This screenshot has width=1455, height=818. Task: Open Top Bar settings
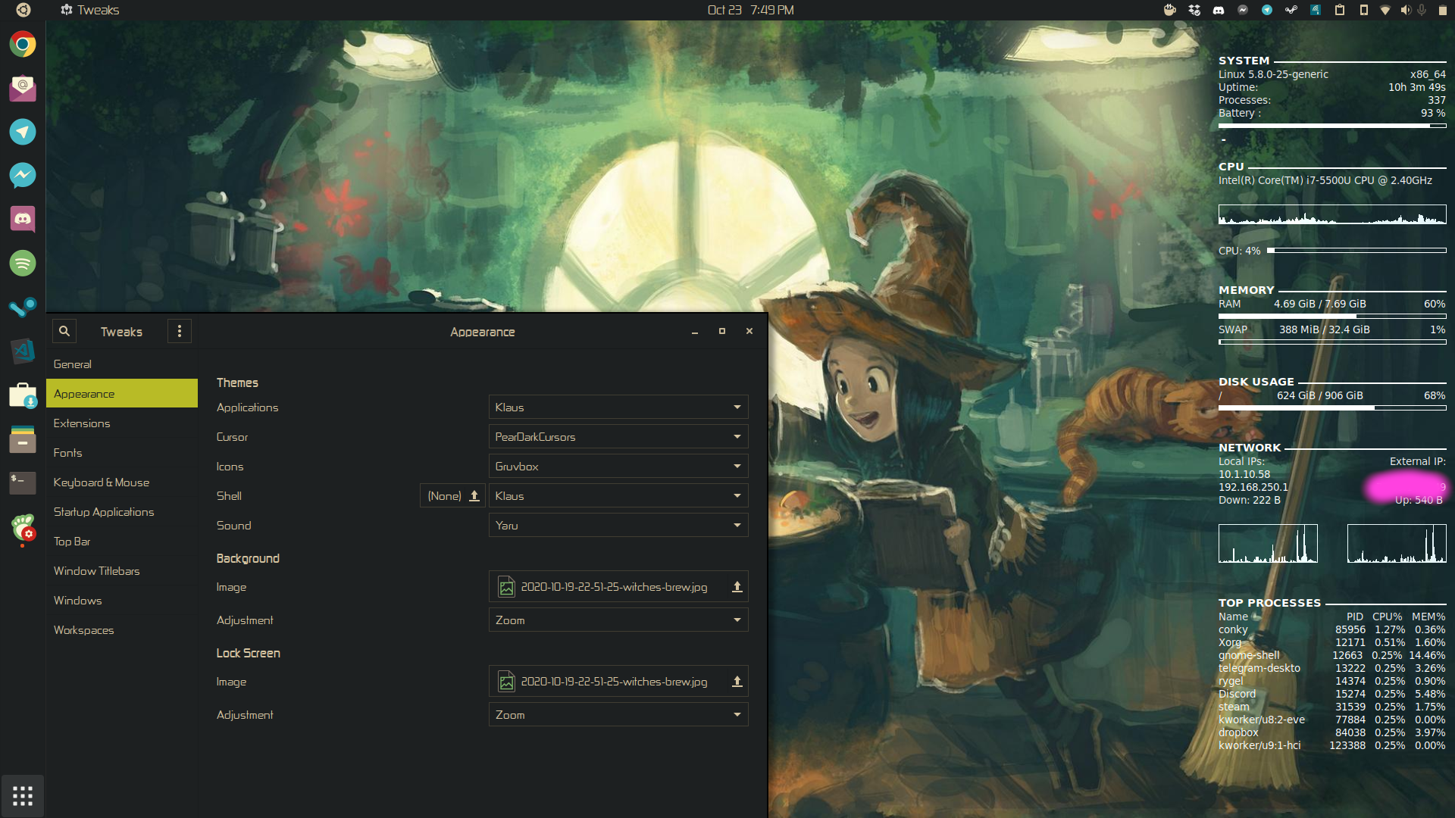pyautogui.click(x=122, y=542)
